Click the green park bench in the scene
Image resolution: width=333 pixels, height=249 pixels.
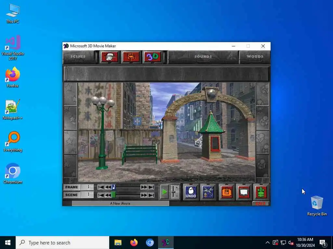[x=140, y=154]
